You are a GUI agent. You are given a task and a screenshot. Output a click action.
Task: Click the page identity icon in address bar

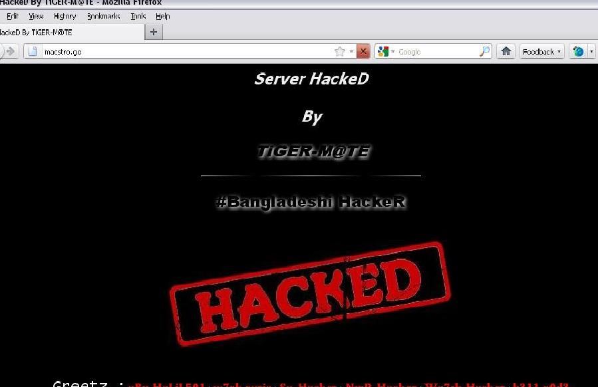click(x=33, y=51)
